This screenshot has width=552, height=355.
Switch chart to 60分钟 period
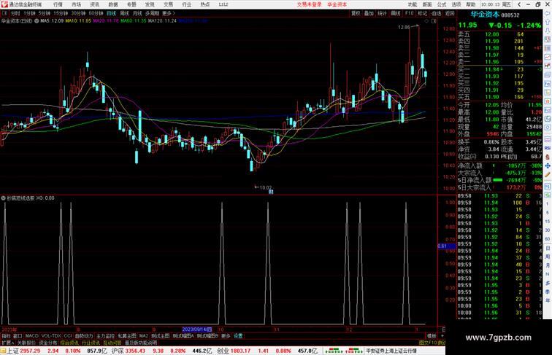pos(96,13)
